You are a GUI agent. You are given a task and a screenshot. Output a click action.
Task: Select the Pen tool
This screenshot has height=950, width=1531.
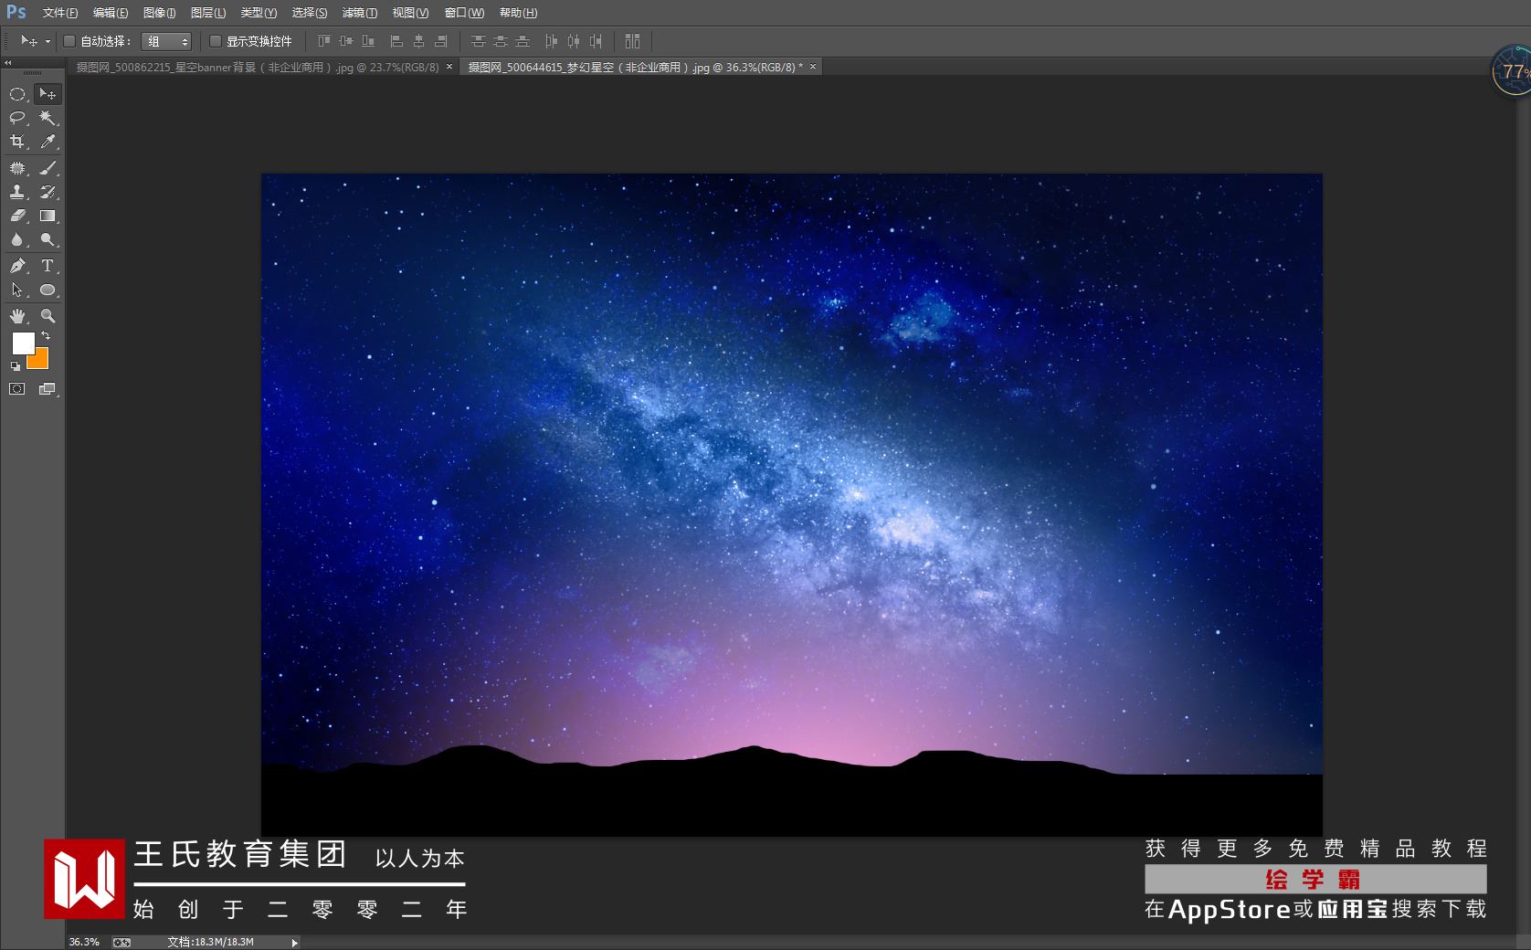coord(17,266)
